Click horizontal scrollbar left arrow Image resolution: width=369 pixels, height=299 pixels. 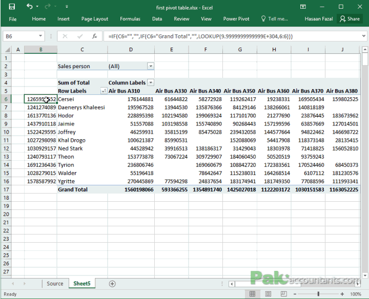[232, 284]
